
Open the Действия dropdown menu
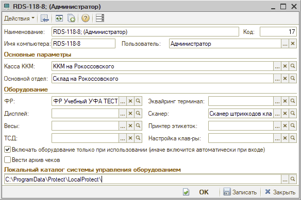coord(20,19)
